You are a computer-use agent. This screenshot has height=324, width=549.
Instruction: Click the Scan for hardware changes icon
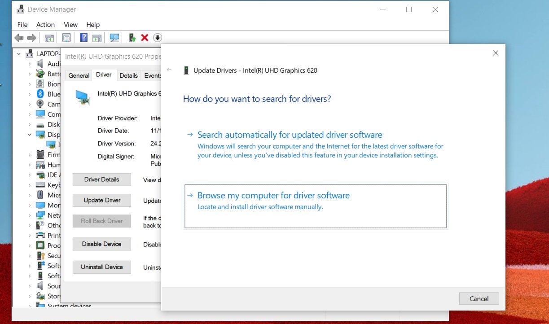point(114,38)
